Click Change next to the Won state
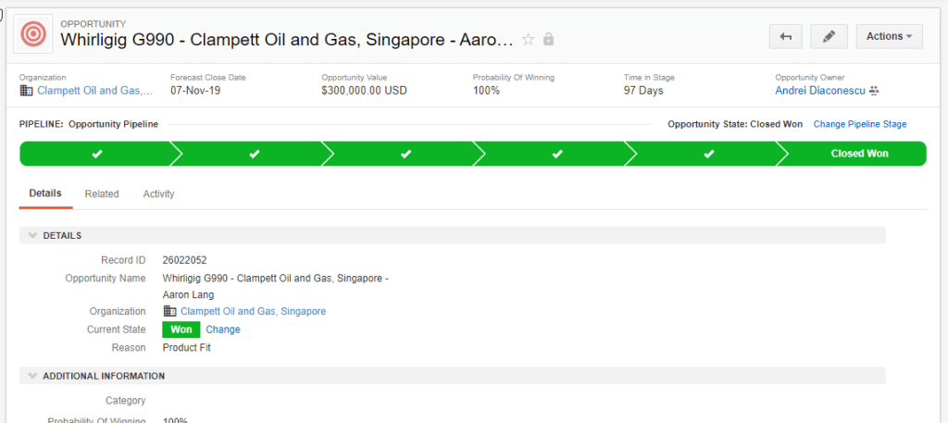 point(222,330)
